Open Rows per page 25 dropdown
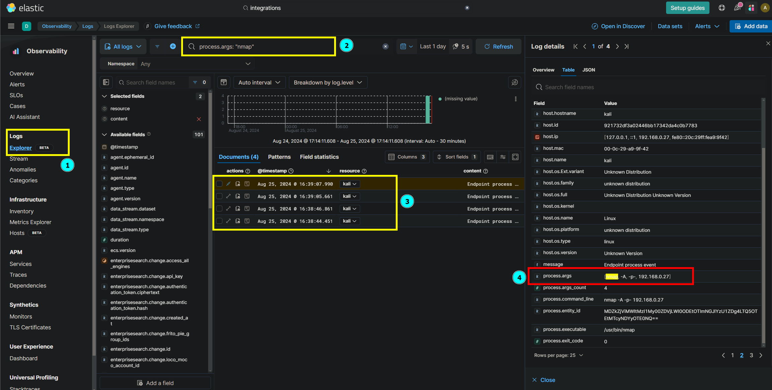 [559, 355]
